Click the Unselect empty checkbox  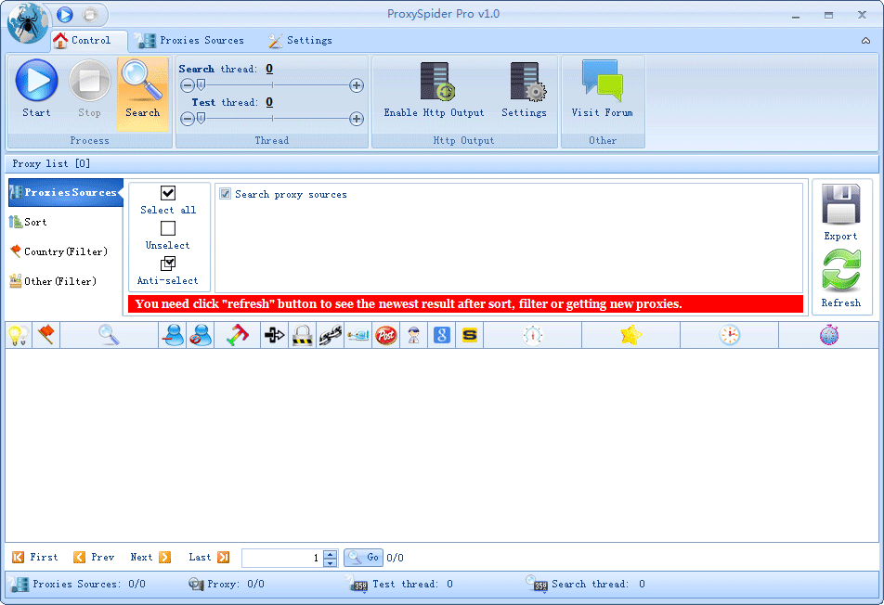[x=168, y=228]
